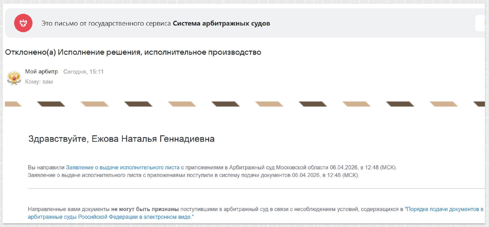Click the line starting Заявление о выдаче ... поступили
The image size is (489, 227).
194,175
